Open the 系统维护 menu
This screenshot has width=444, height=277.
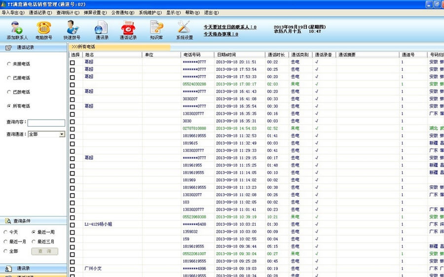coord(149,12)
